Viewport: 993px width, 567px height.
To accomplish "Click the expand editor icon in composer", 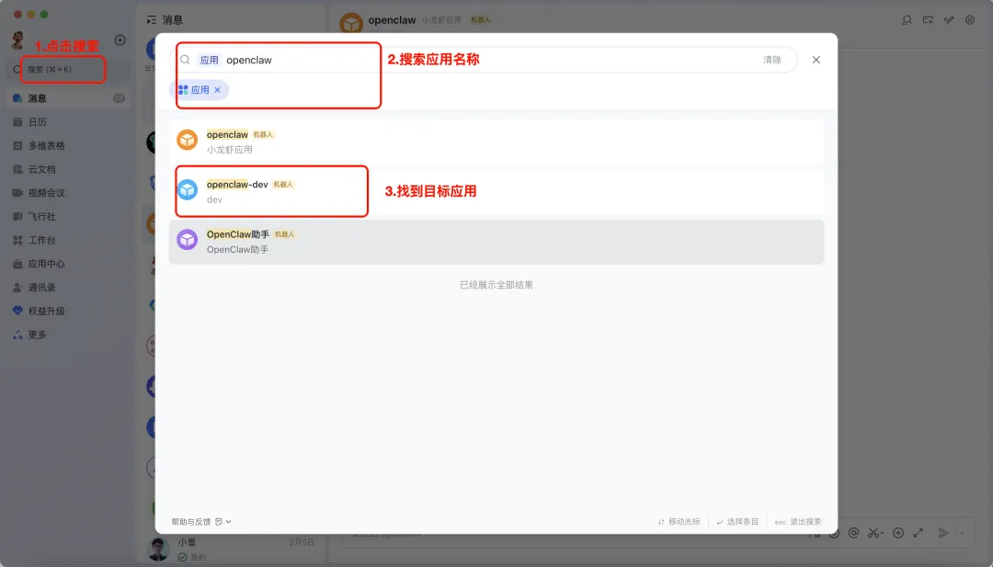I will click(919, 533).
